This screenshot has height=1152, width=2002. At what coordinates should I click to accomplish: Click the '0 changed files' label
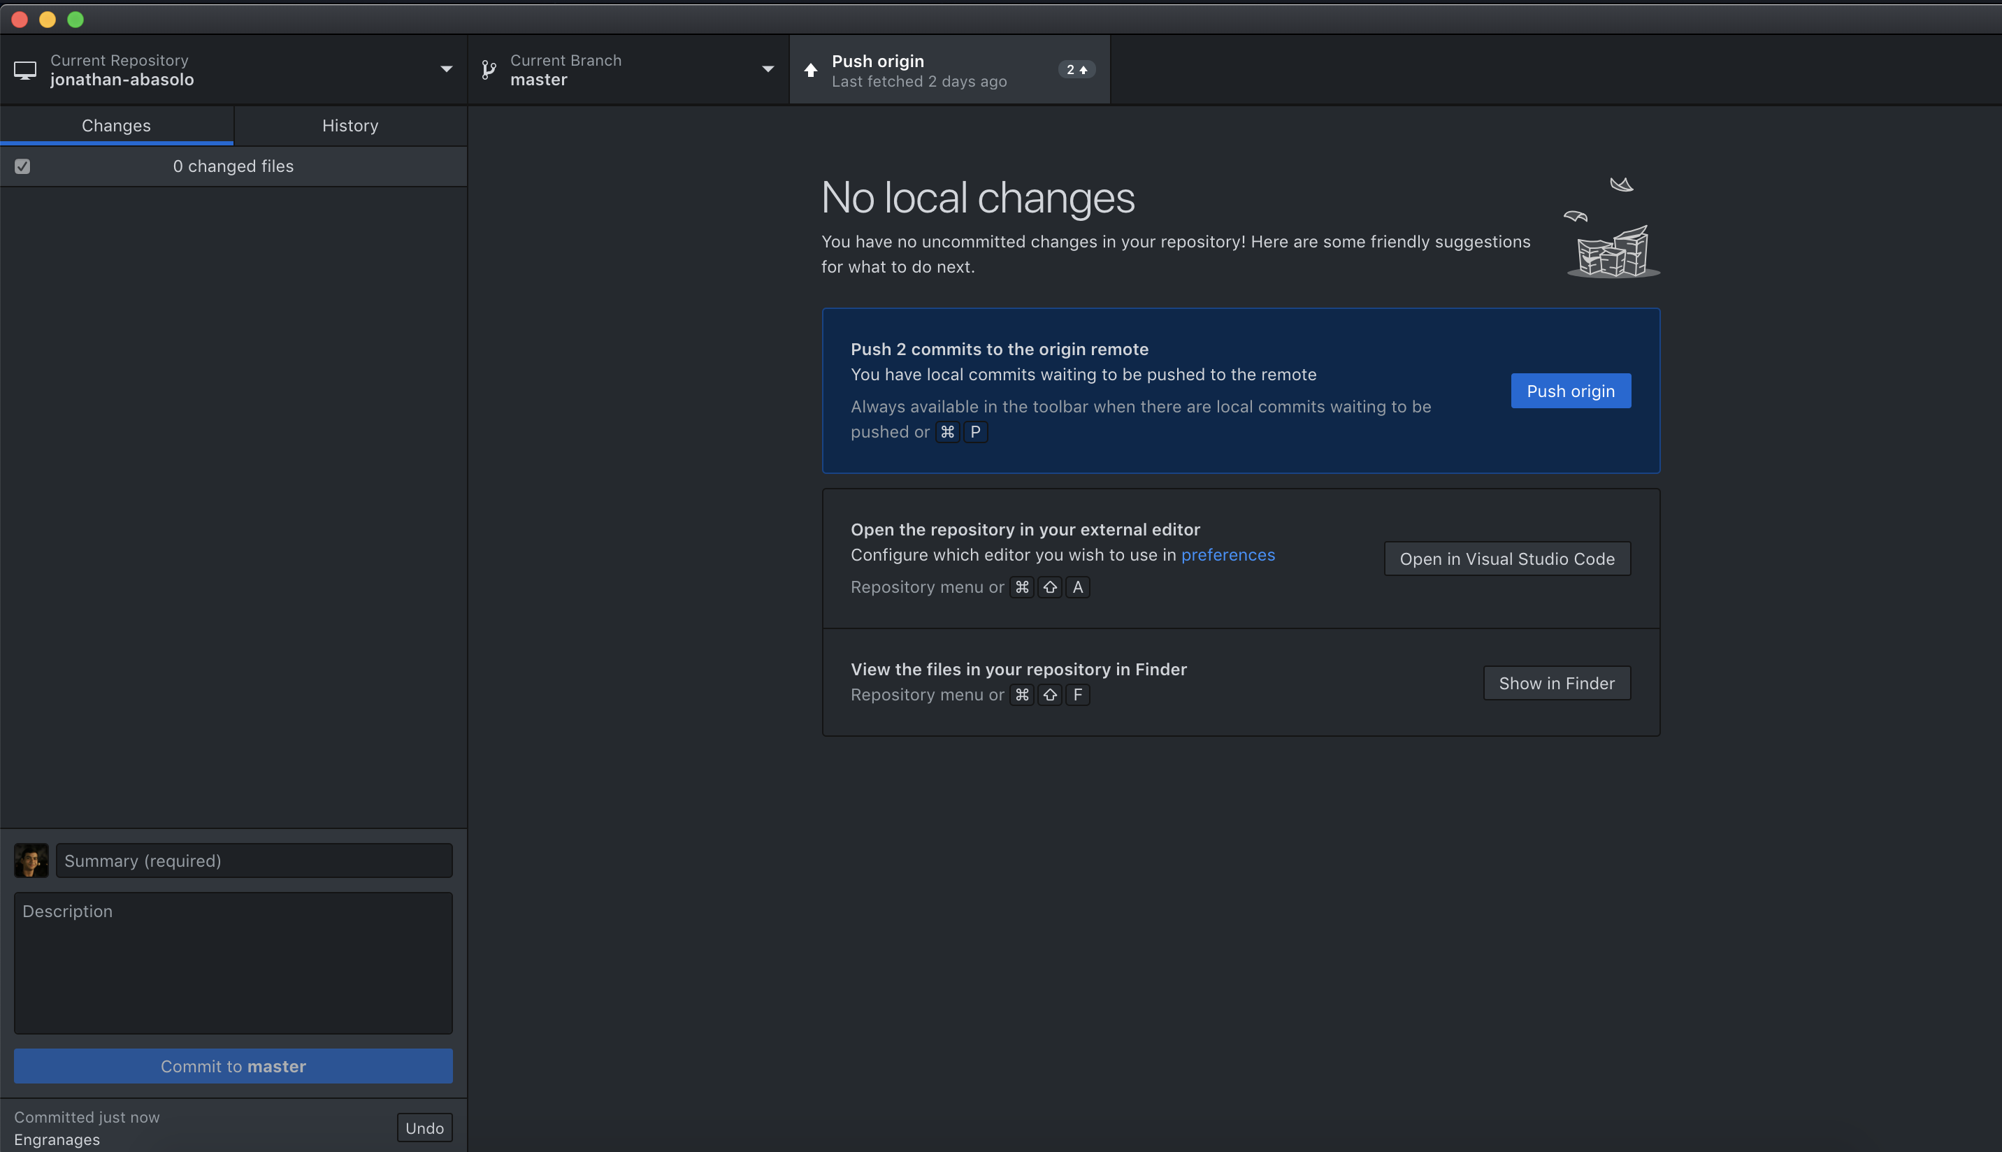pyautogui.click(x=233, y=166)
